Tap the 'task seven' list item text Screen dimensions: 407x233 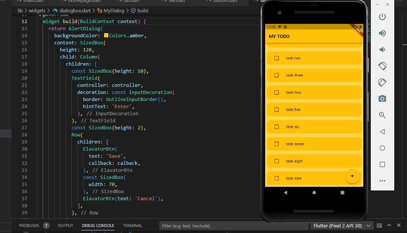[x=295, y=144]
